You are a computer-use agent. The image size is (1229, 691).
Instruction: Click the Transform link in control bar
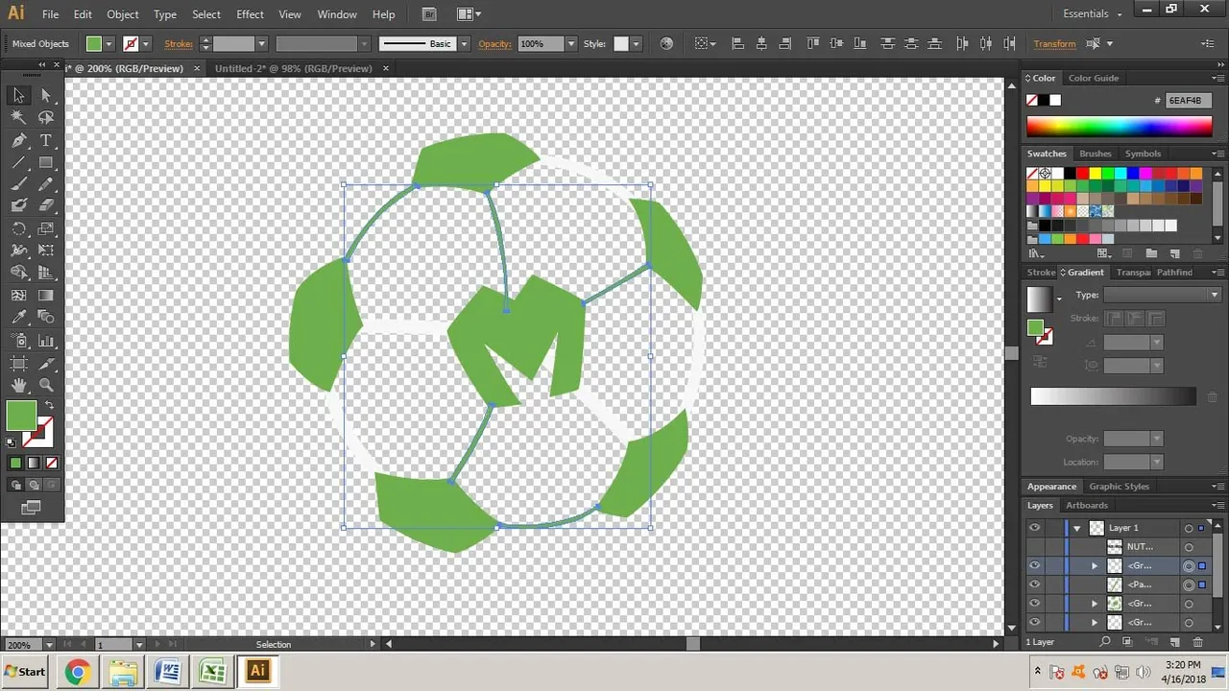pos(1054,43)
